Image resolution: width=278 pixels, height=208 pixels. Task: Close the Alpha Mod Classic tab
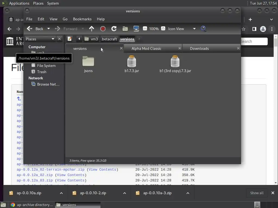point(180,48)
